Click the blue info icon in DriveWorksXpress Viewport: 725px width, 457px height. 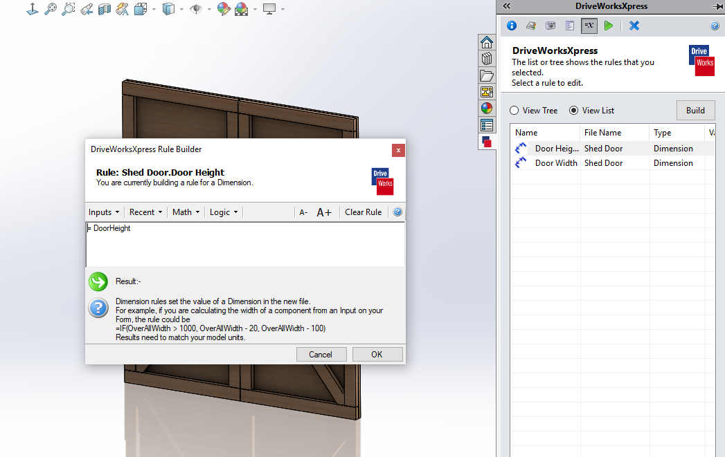512,26
